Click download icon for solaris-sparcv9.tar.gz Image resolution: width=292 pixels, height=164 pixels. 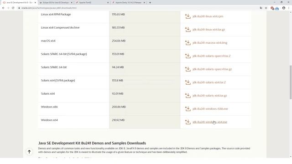[188, 69]
